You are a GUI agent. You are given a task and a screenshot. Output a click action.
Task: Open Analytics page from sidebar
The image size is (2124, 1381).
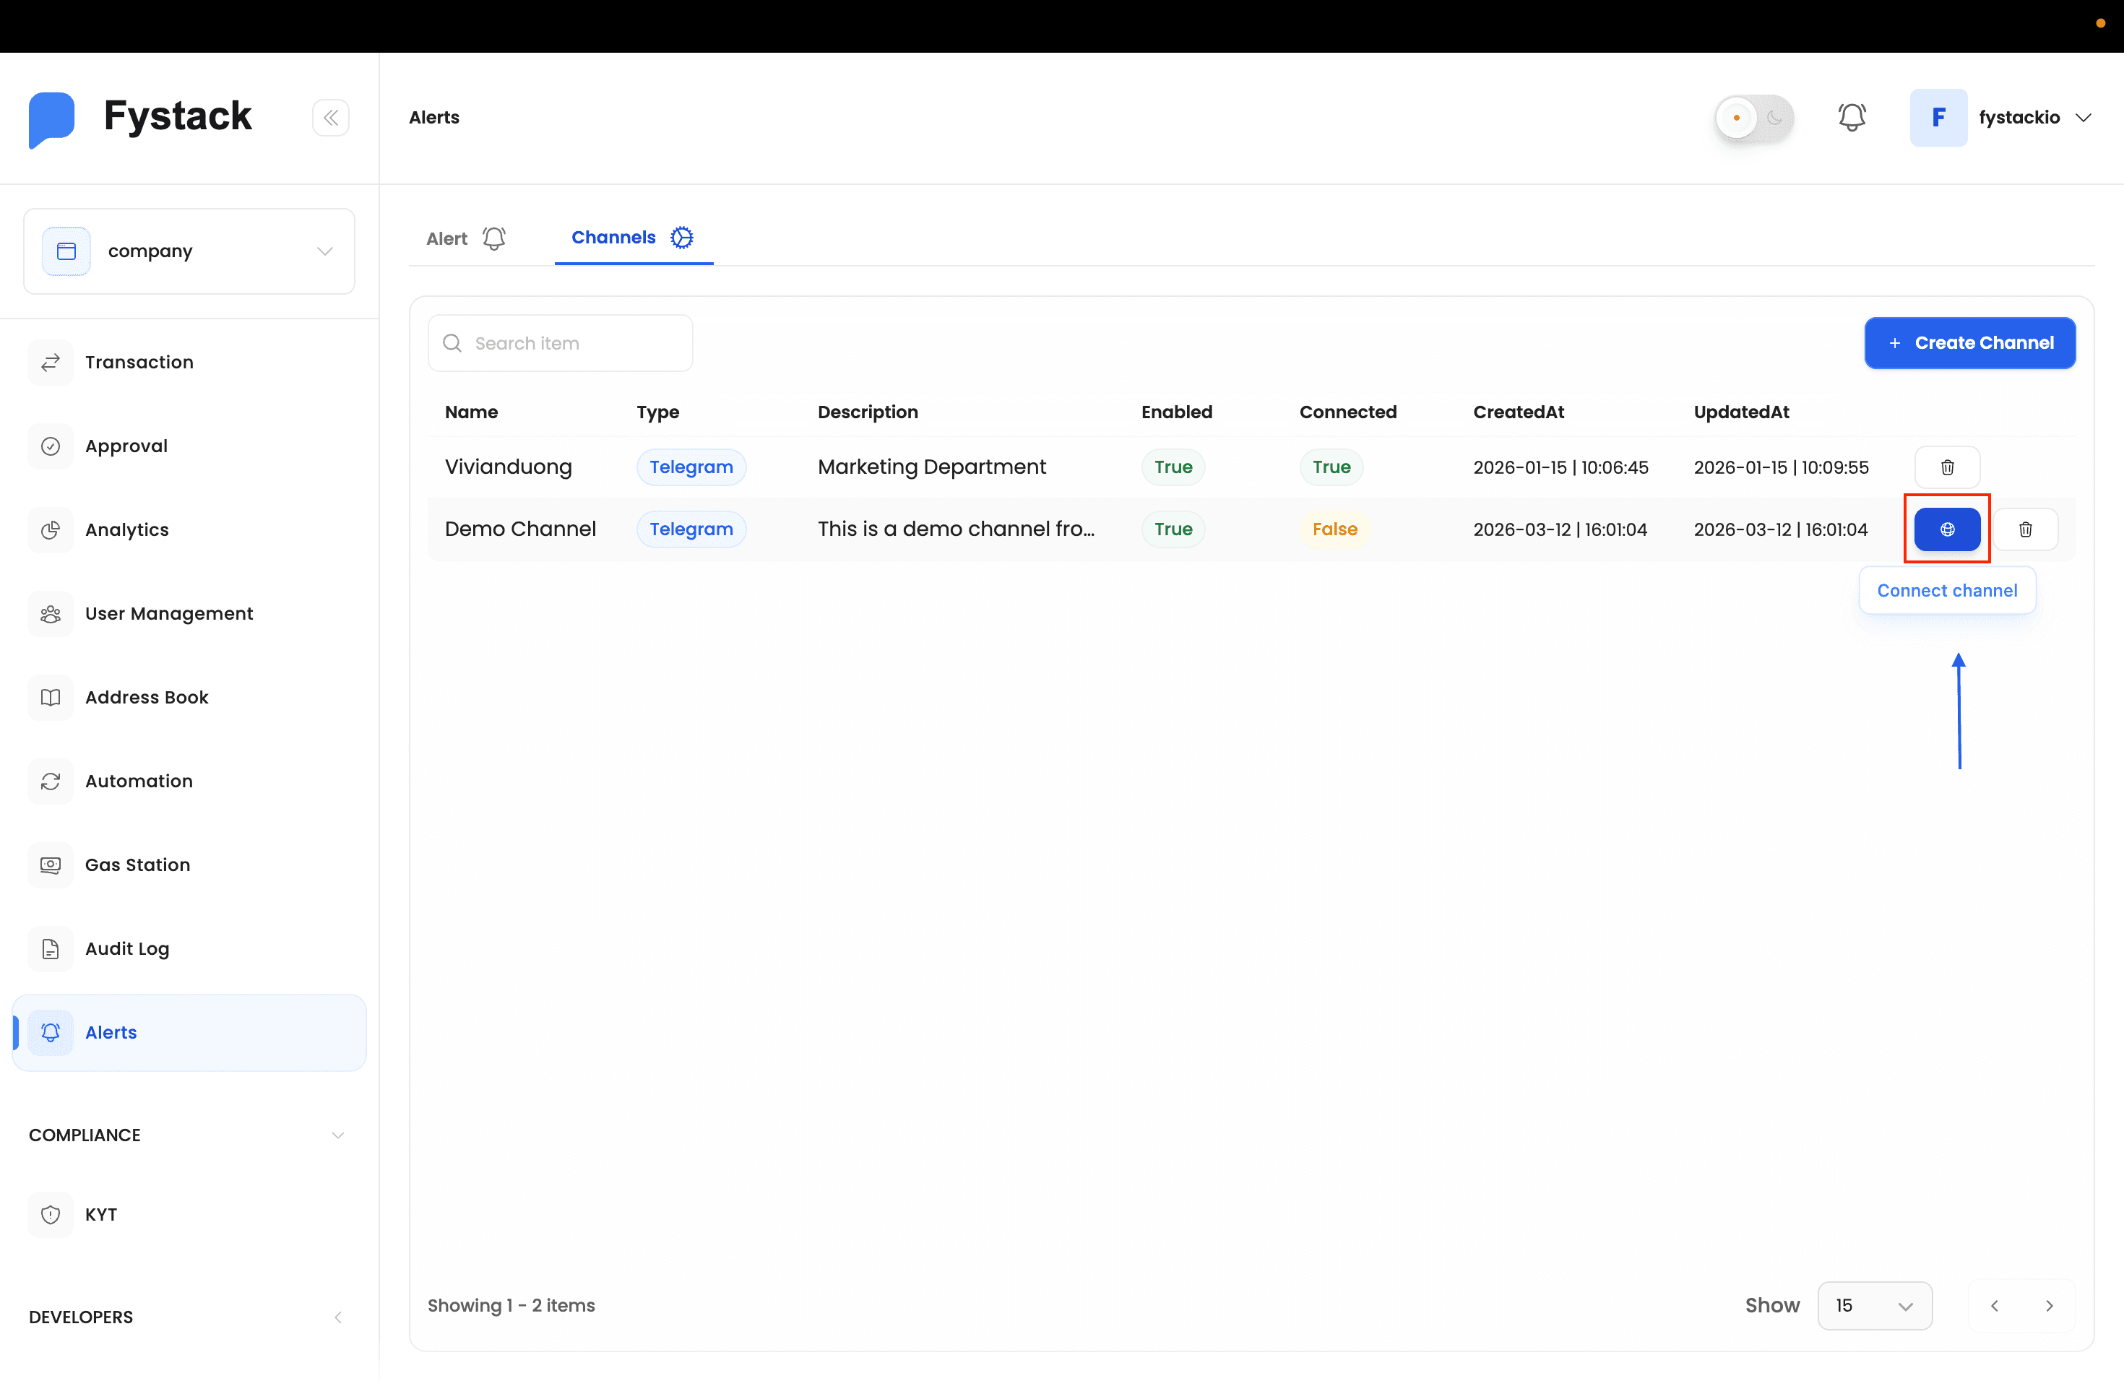[x=126, y=529]
